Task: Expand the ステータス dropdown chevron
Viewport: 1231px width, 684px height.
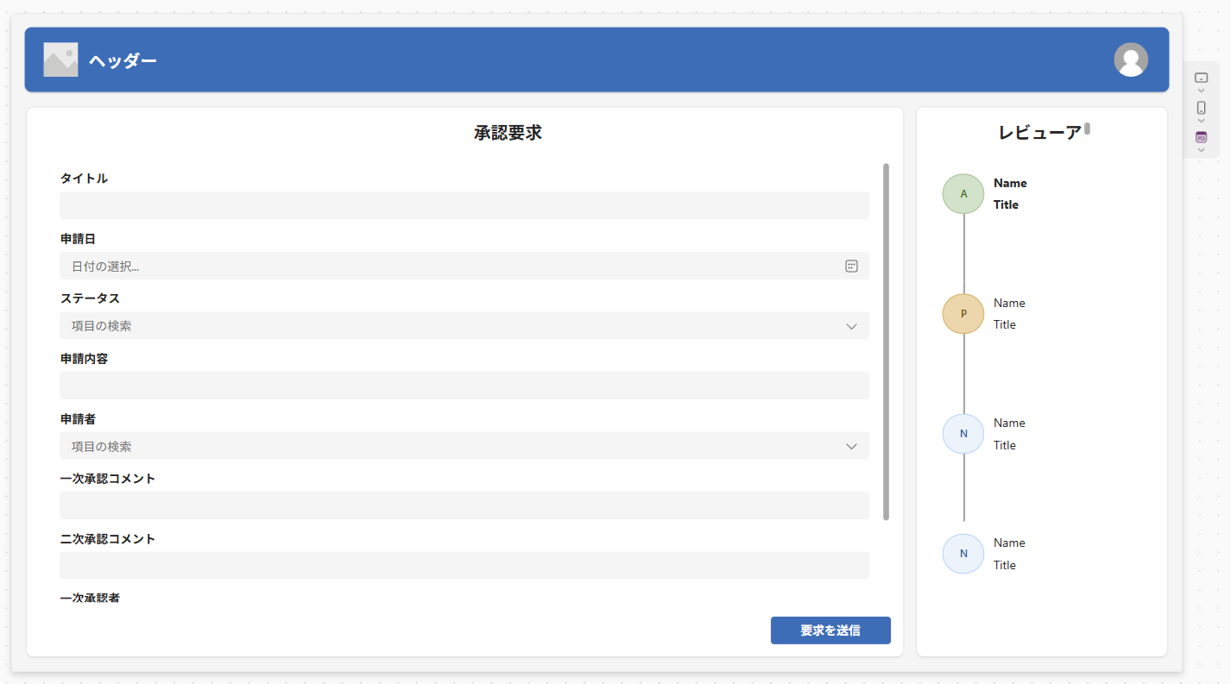Action: pyautogui.click(x=851, y=326)
